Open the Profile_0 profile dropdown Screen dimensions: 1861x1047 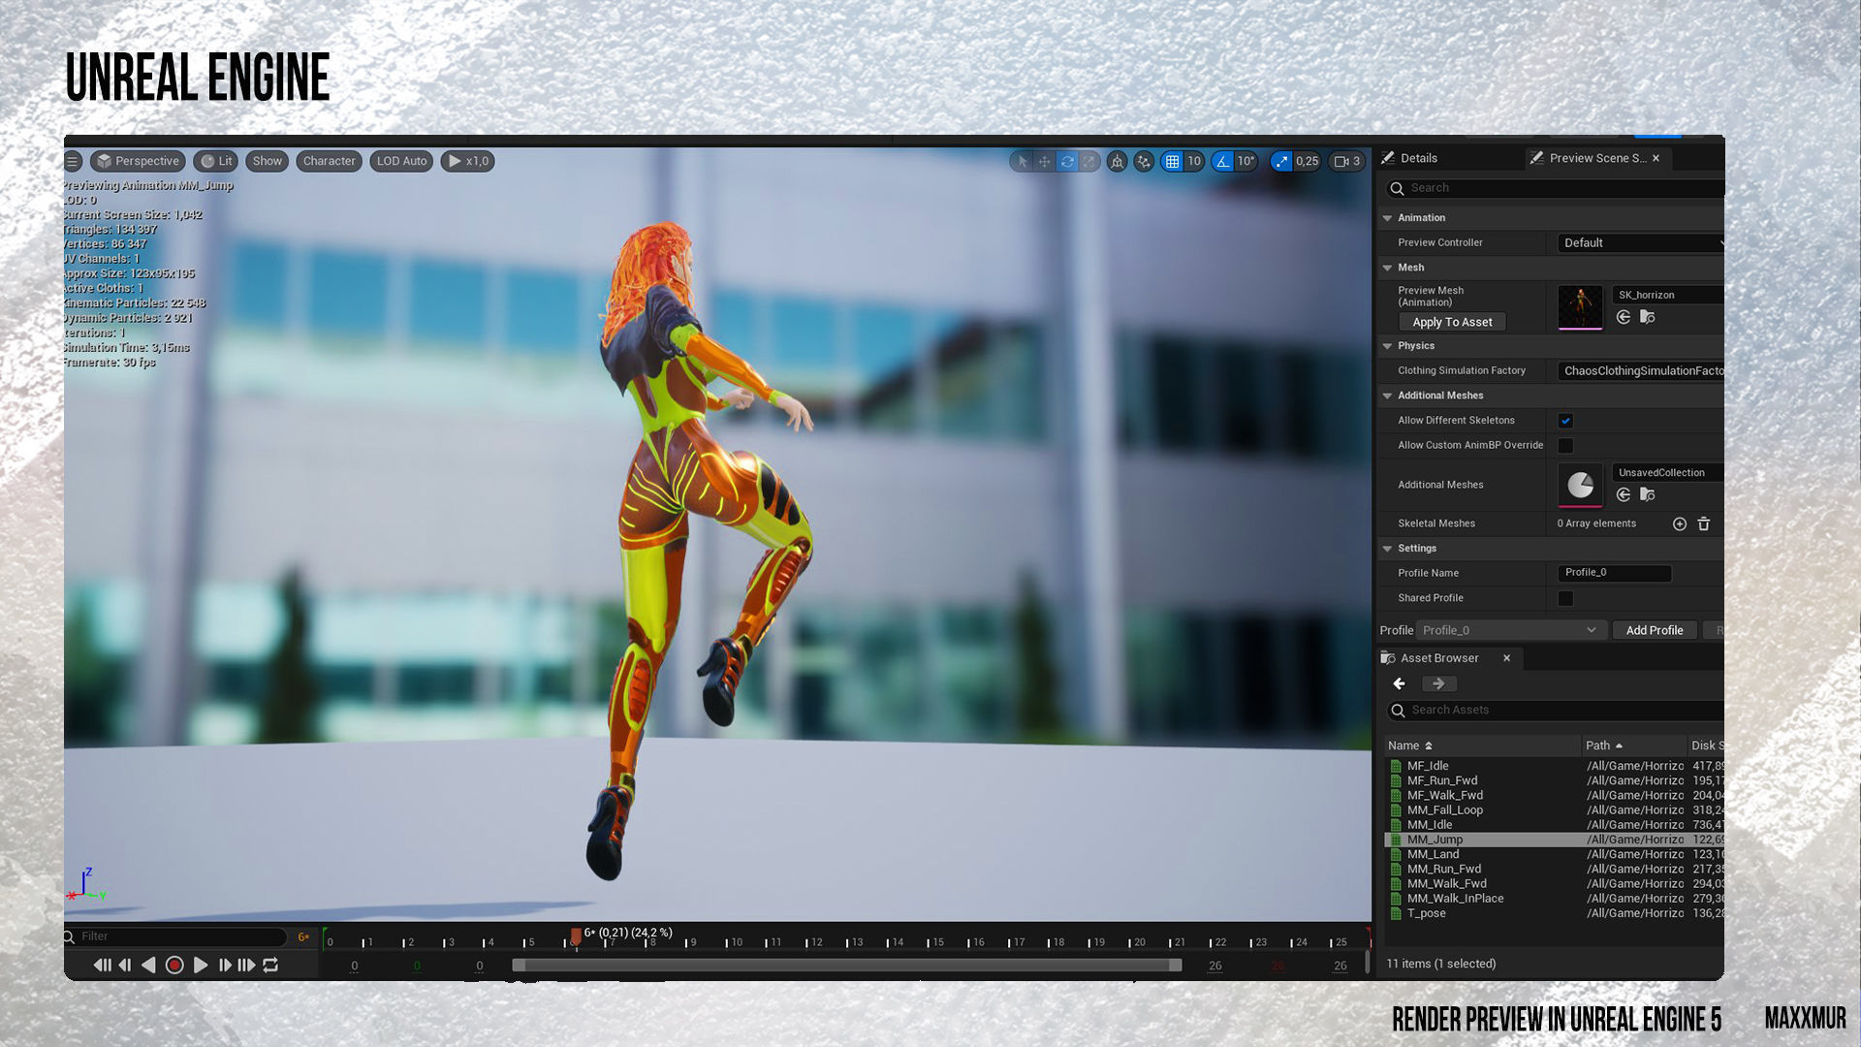point(1511,630)
